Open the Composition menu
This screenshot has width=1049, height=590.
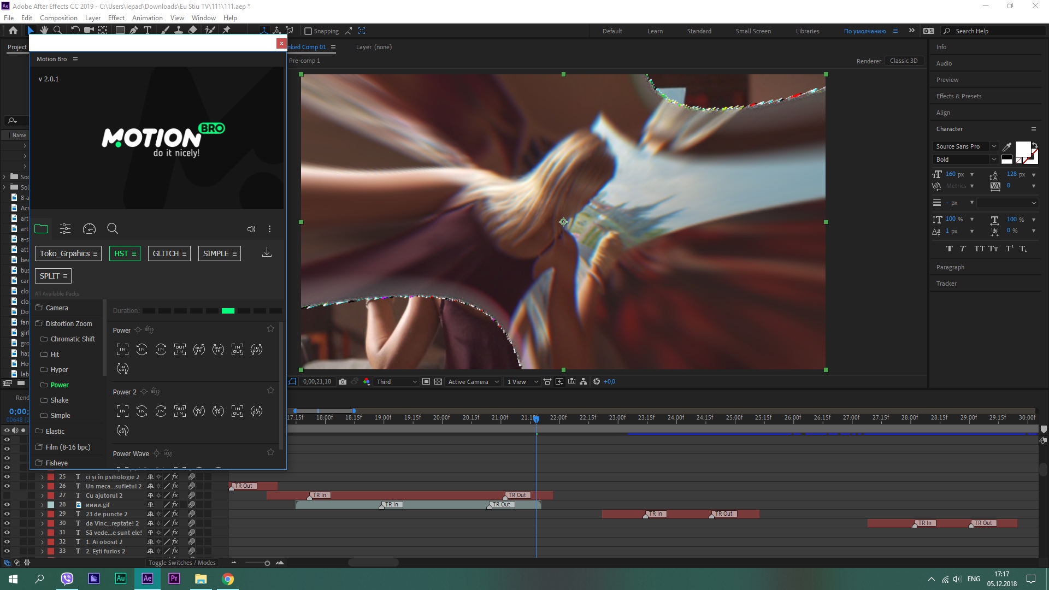(58, 18)
